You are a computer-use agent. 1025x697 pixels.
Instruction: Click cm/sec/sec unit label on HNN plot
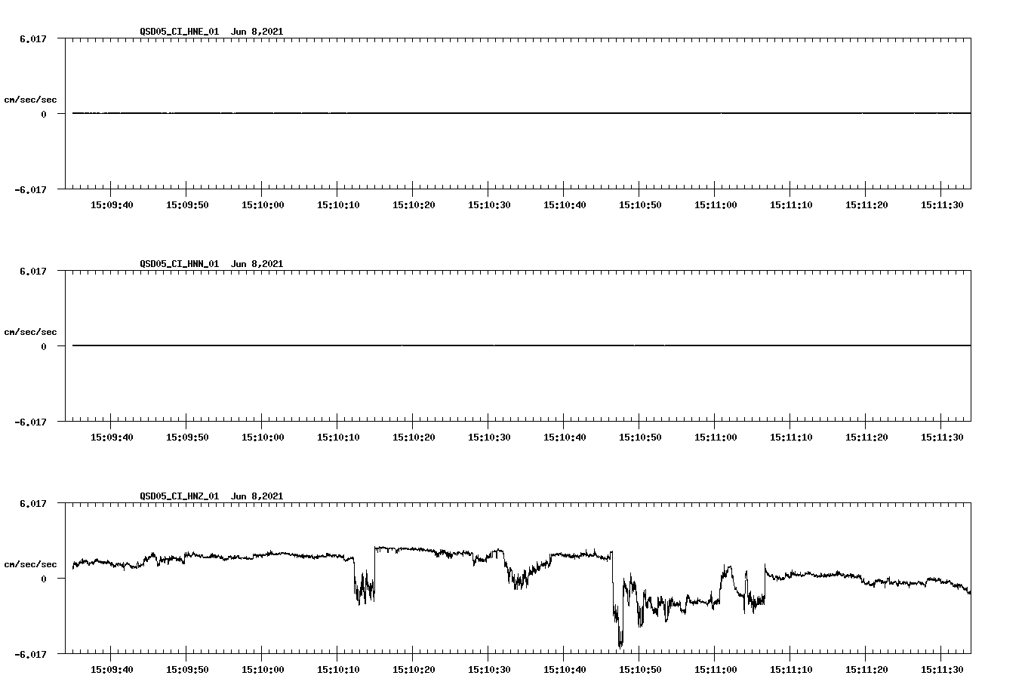(x=30, y=332)
